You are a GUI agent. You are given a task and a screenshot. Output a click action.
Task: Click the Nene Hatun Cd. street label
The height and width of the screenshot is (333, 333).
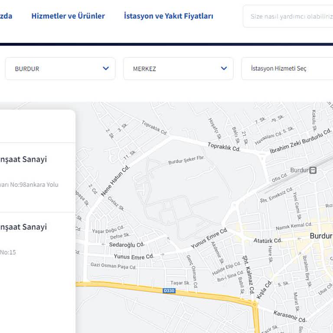click(x=115, y=181)
